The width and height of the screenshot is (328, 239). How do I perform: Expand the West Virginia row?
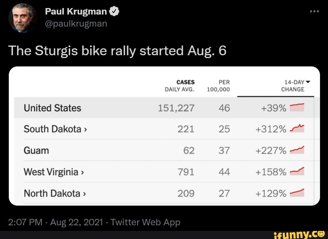point(81,172)
